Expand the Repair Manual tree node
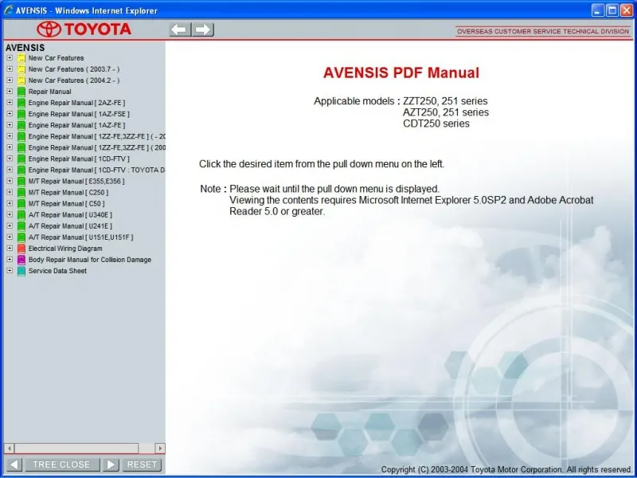 coord(10,91)
